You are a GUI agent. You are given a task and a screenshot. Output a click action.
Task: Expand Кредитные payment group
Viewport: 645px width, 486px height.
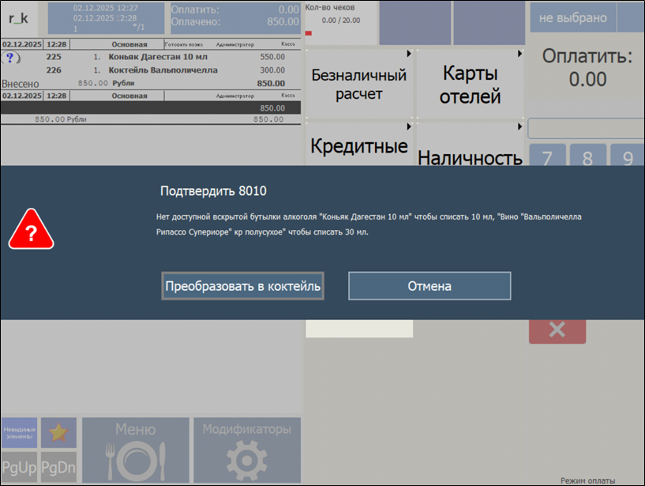click(x=358, y=145)
